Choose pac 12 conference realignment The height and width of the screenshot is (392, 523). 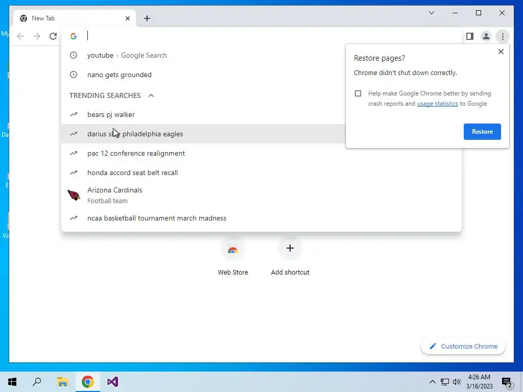tap(261, 153)
